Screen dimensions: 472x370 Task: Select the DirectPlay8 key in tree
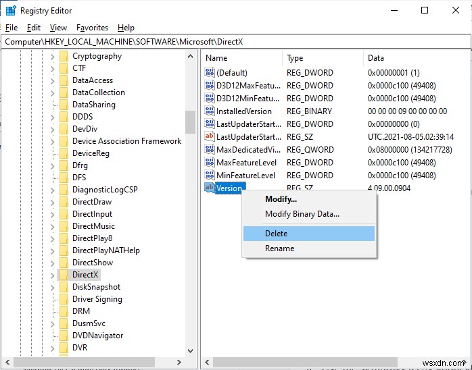[x=93, y=238]
